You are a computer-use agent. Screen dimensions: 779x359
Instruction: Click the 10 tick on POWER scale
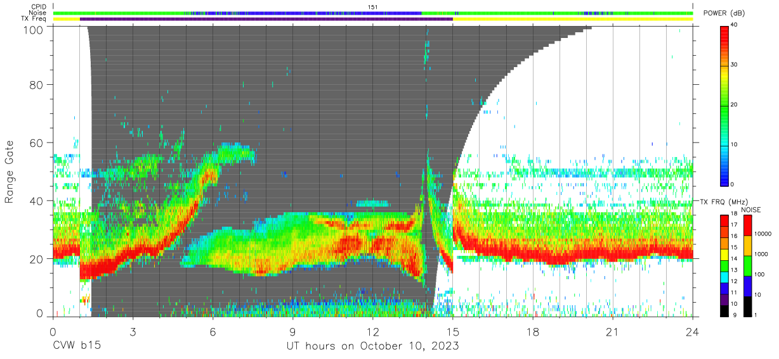735,144
